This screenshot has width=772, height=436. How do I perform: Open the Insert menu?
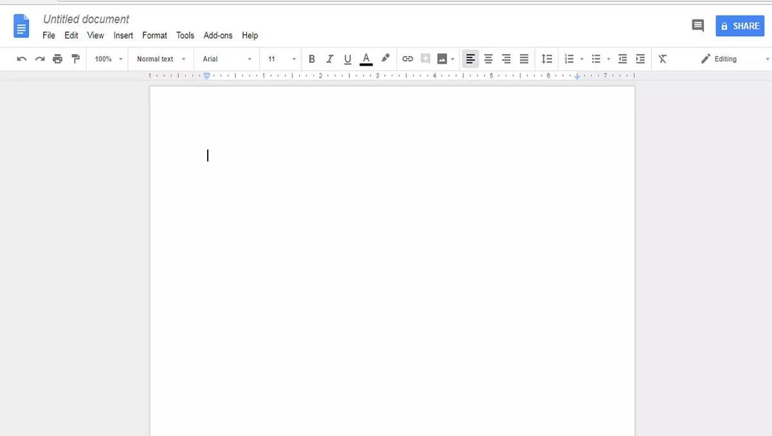click(x=124, y=35)
